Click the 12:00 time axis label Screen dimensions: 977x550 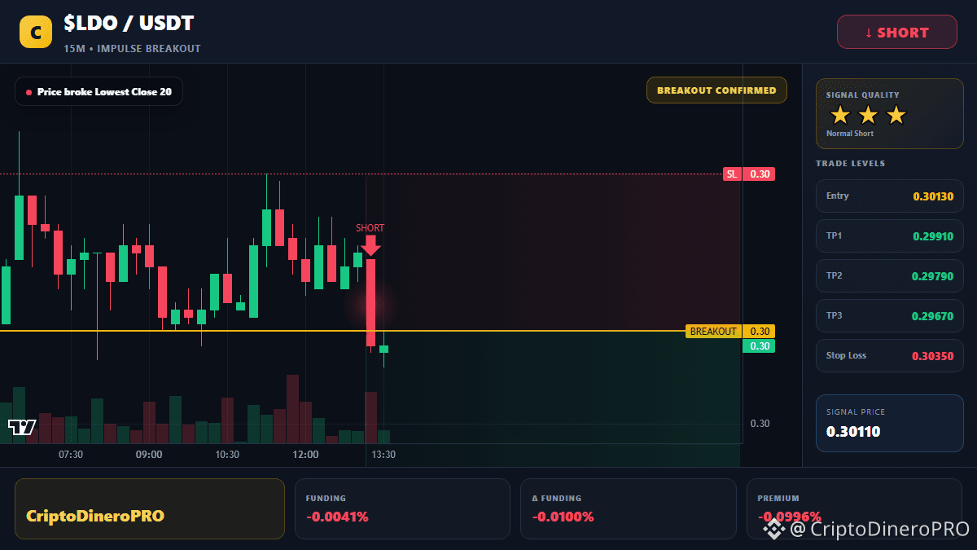pos(305,455)
